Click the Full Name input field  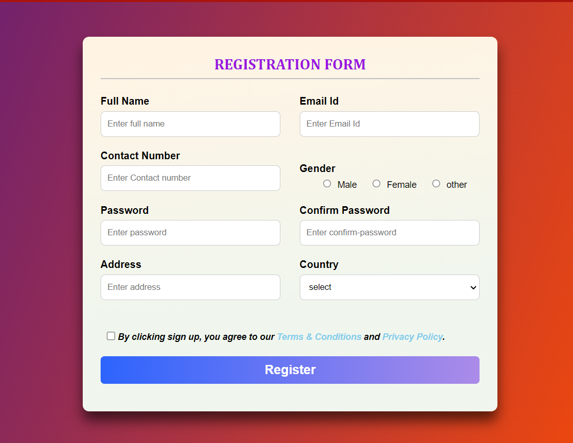[190, 124]
